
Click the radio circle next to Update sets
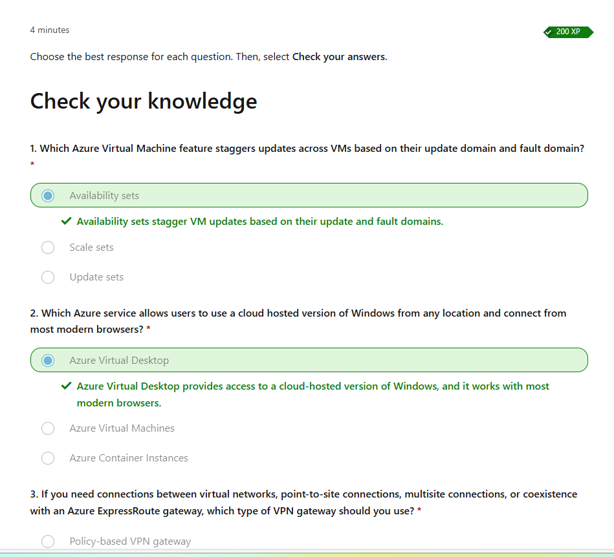click(x=47, y=277)
